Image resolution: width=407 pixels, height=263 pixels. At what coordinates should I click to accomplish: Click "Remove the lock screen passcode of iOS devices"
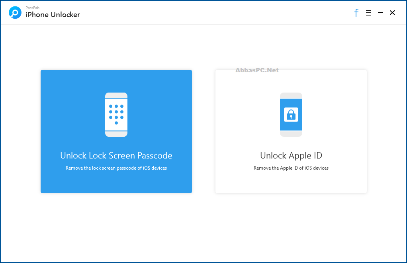click(x=116, y=168)
